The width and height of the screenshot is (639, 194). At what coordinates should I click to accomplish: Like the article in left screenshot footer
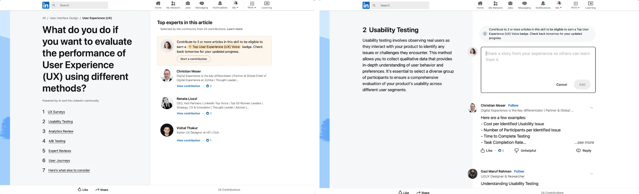[x=83, y=190]
